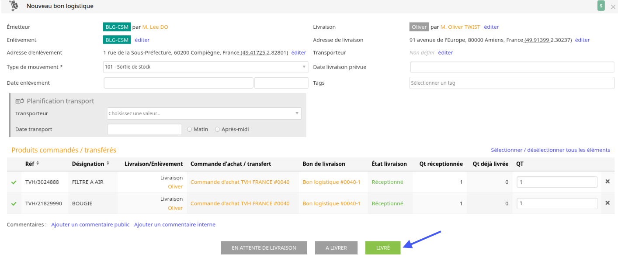Click the TVH/3024888 reference cell
This screenshot has width=618, height=261.
tap(42, 182)
